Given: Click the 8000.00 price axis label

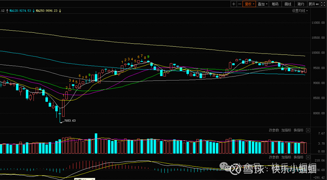Looking at the screenshot, I should [319, 113].
